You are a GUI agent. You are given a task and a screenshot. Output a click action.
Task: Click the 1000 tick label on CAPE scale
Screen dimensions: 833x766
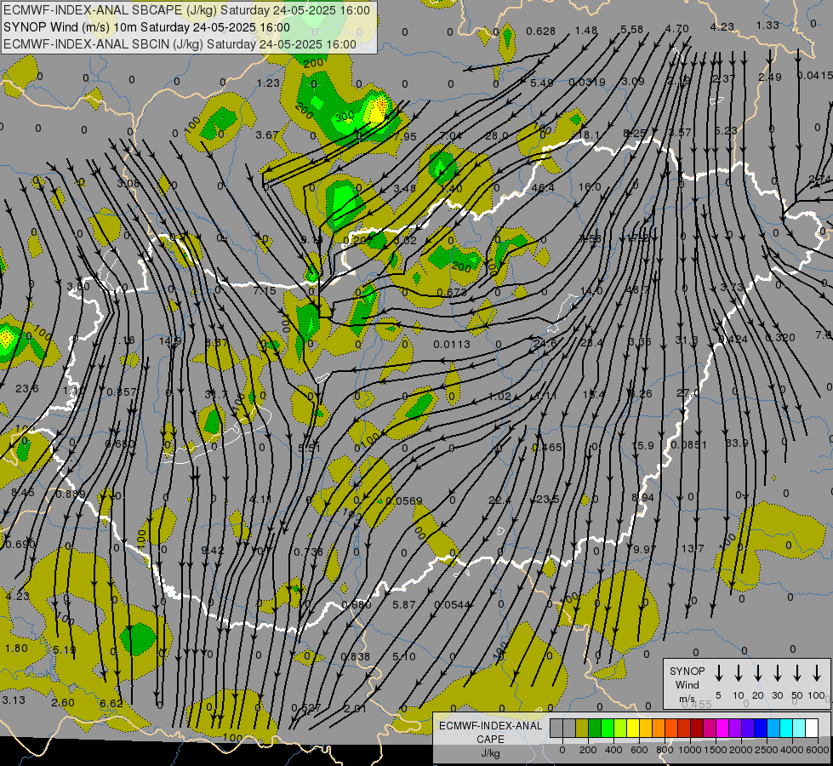point(689,750)
